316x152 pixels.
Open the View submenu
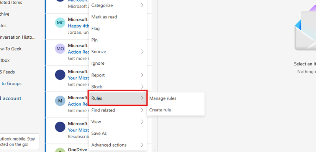[118, 122]
